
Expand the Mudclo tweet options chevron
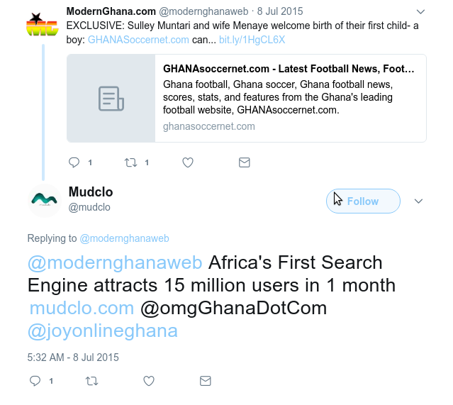[418, 201]
